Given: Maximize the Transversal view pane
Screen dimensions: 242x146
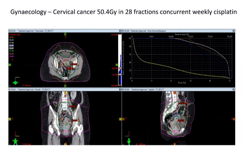Looking at the screenshot, I should click(120, 30).
